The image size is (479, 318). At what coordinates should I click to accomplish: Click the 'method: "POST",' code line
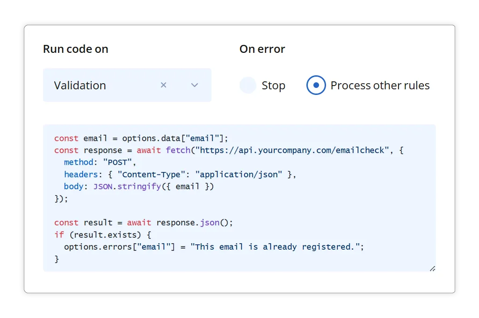pos(100,162)
